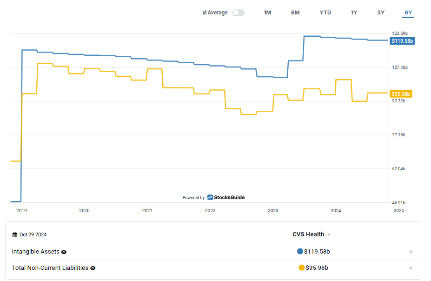Viewport: 431px width, 281px height.
Task: Click the 2024 x-axis label
Action: pyautogui.click(x=336, y=211)
